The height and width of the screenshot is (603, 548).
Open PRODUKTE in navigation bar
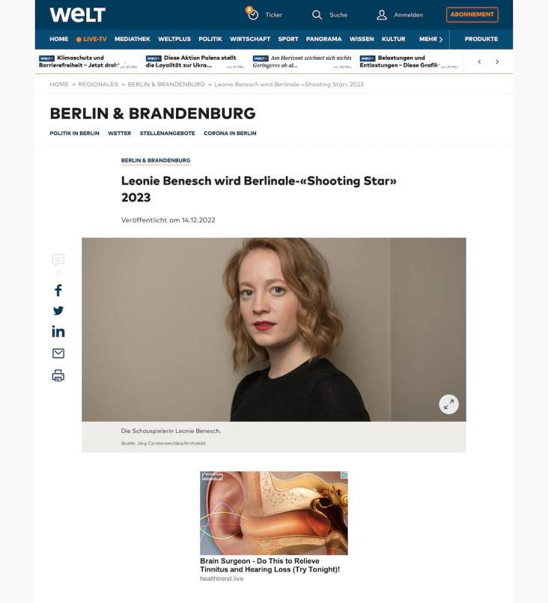(481, 39)
